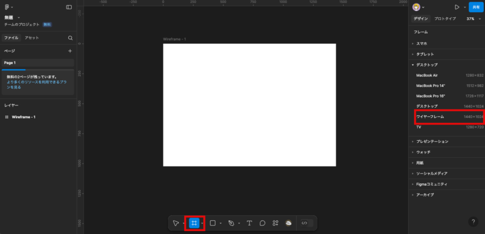Select the Move tool arrow icon
This screenshot has width=485, height=234.
176,223
